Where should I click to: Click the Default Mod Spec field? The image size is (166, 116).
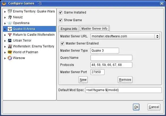tap(124, 90)
